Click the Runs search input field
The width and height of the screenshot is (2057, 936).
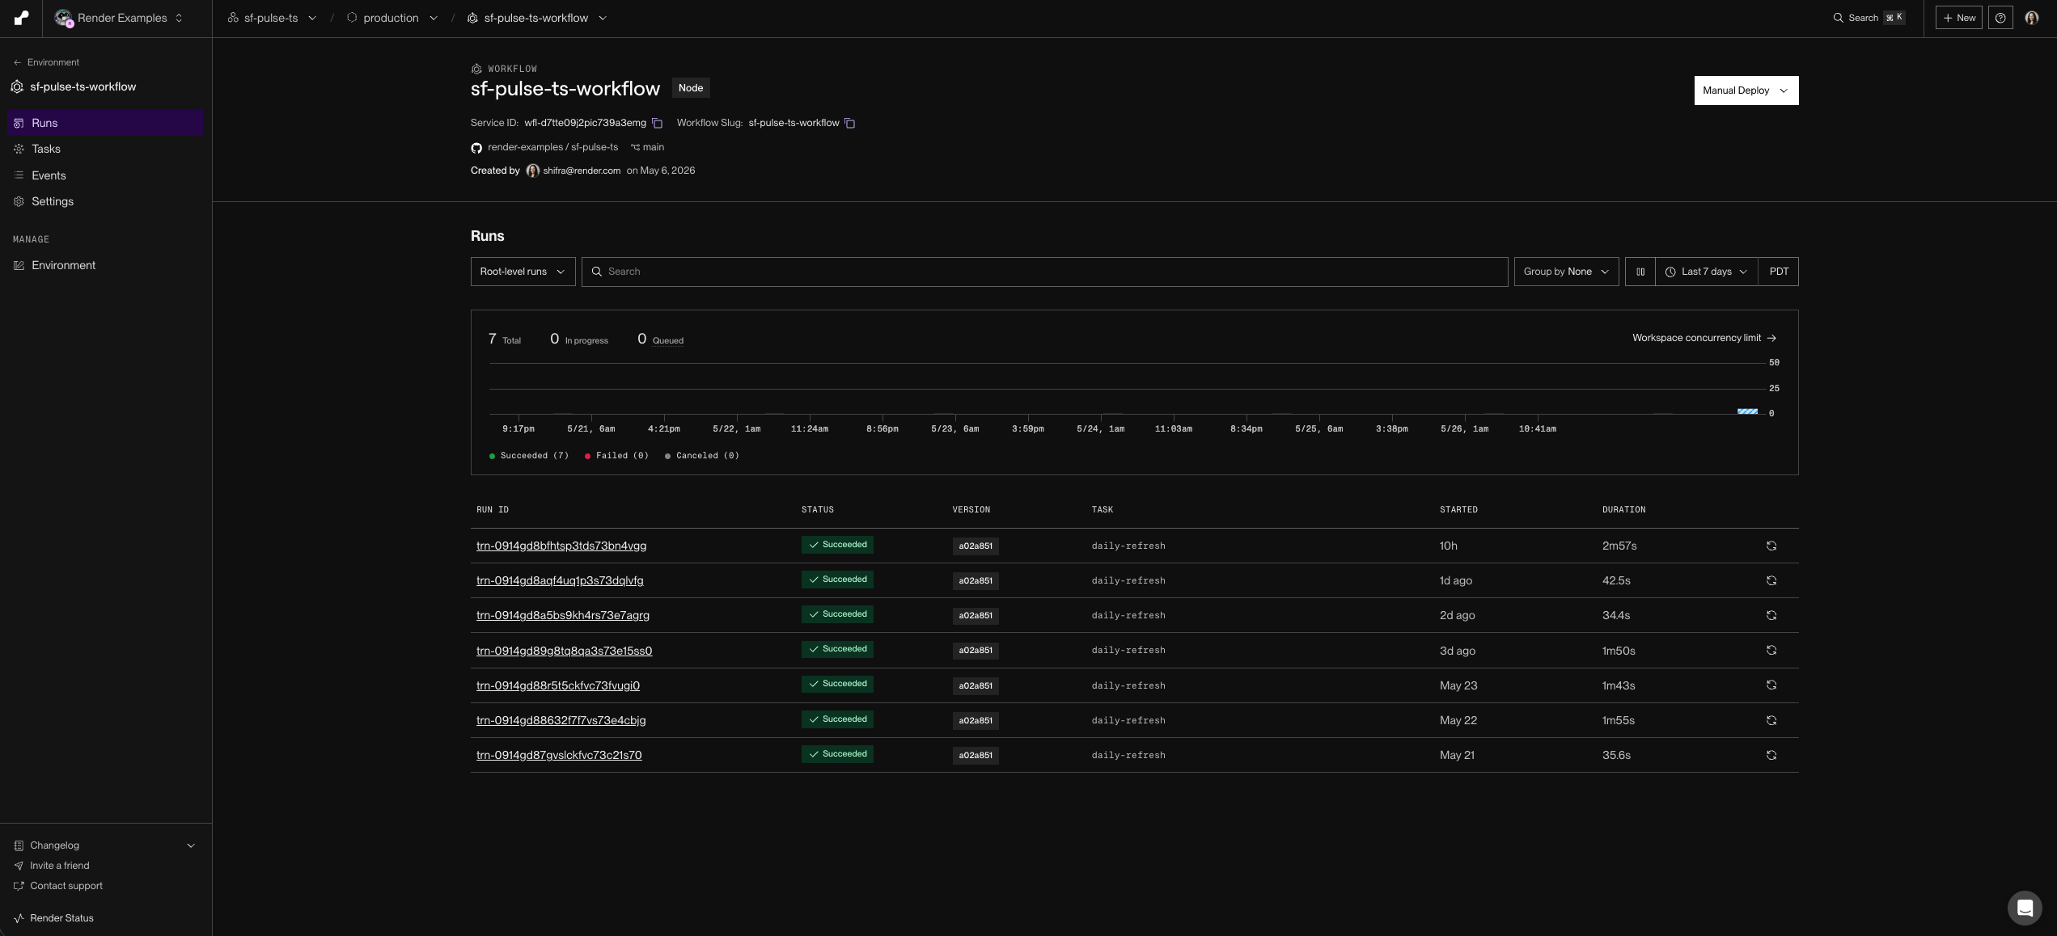click(1045, 272)
